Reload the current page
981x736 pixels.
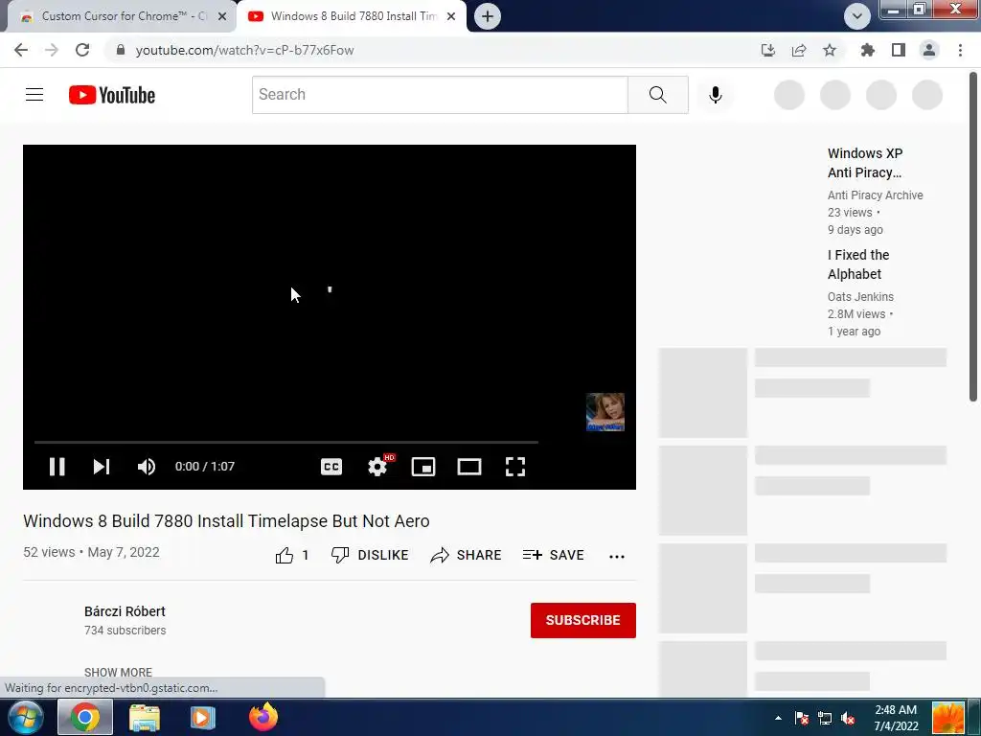[82, 50]
